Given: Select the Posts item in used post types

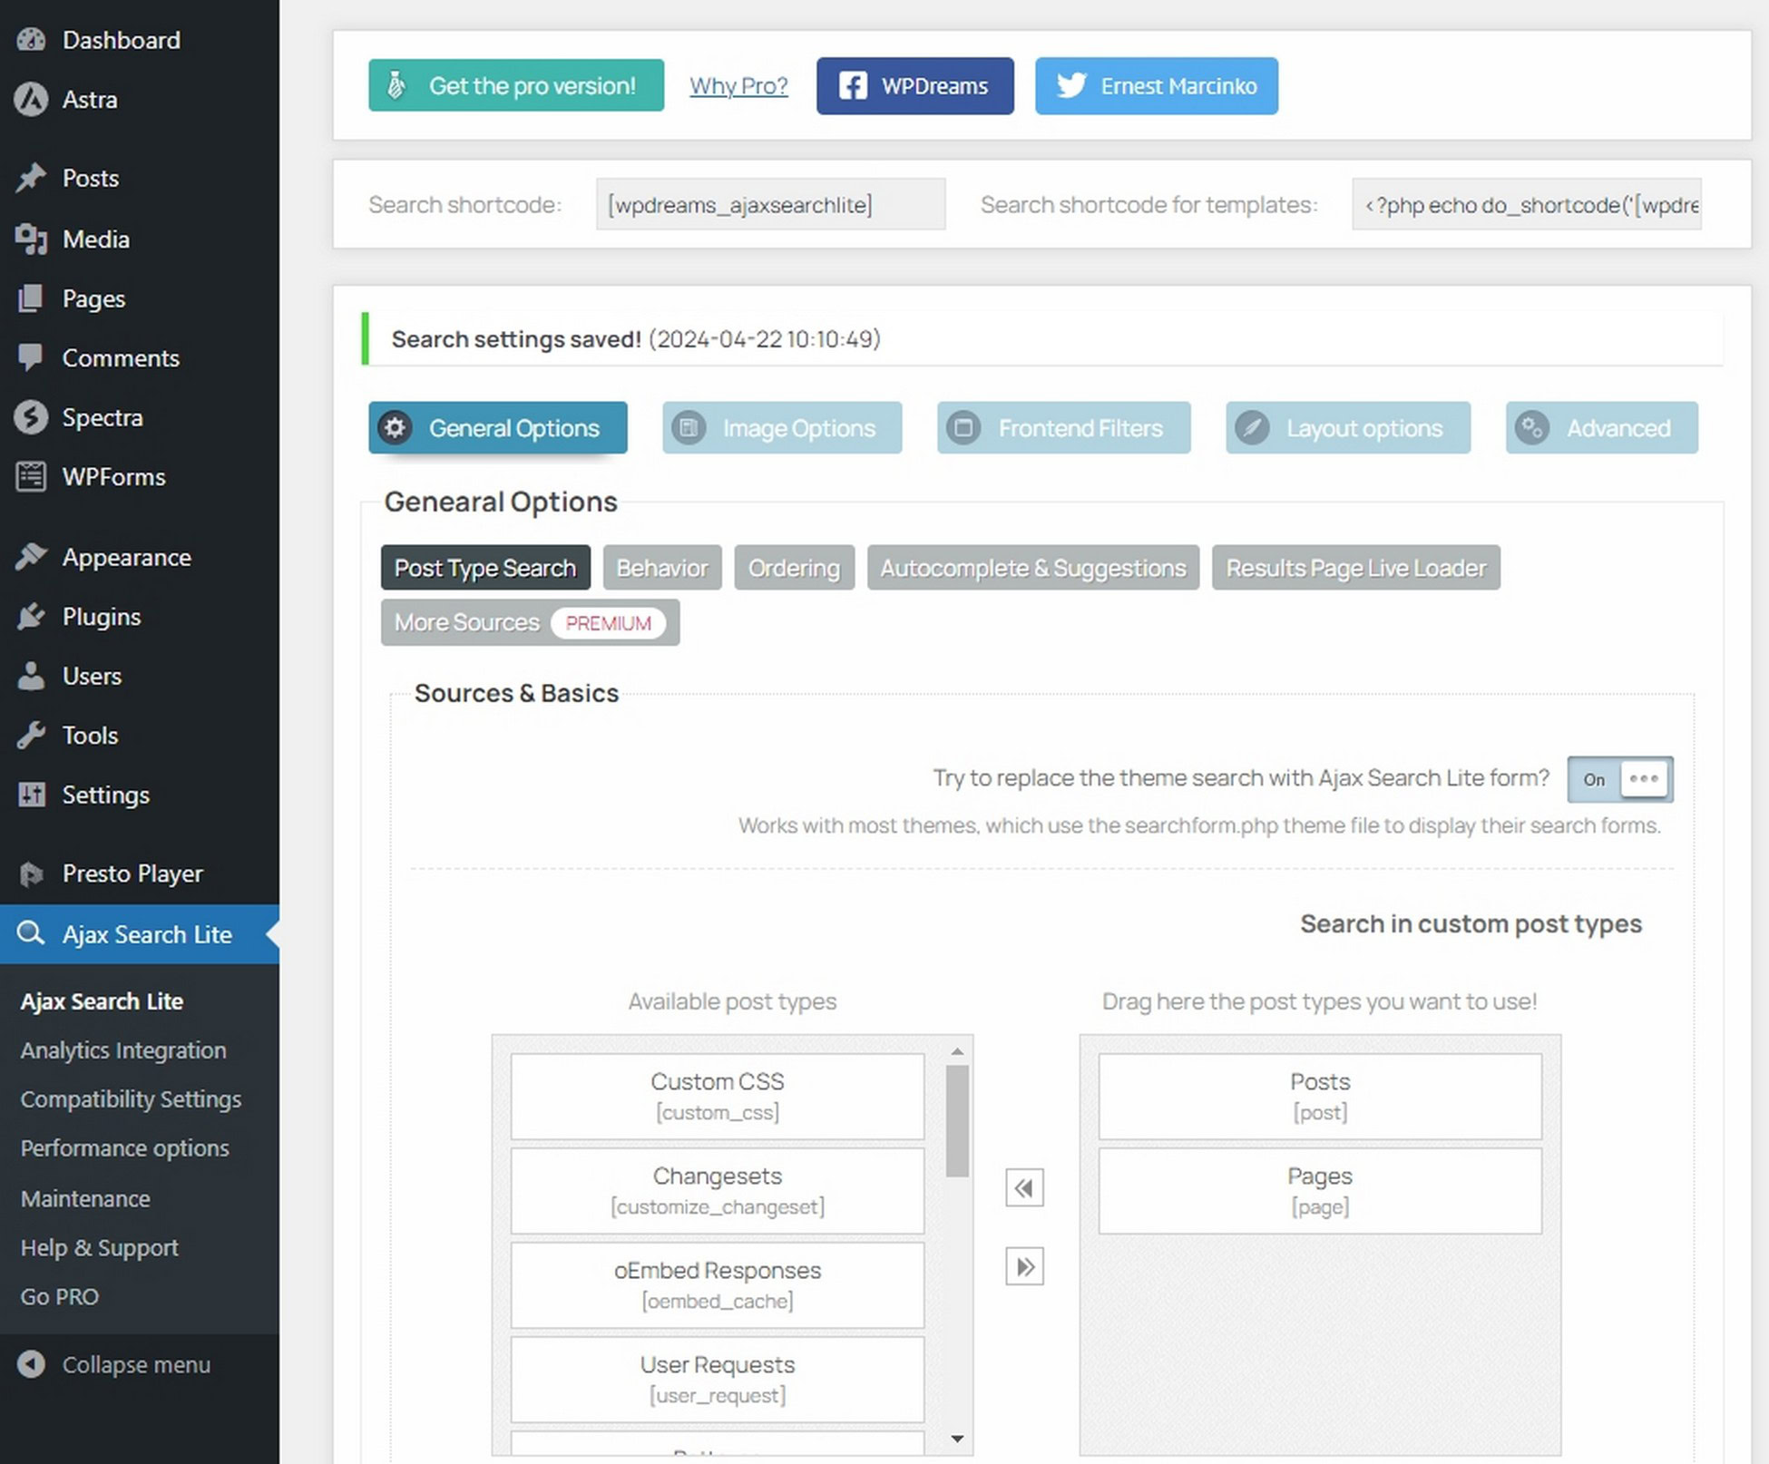Looking at the screenshot, I should coord(1320,1096).
